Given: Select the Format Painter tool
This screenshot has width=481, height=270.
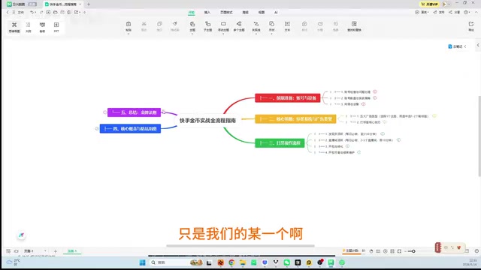Looking at the screenshot, I should (x=175, y=26).
